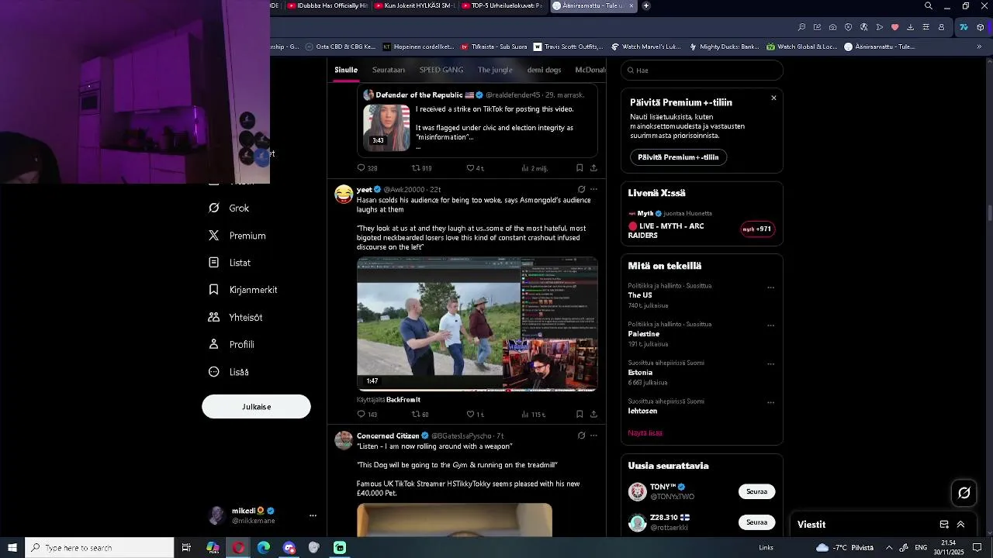Open Grok icon on Concerned Citizen post

[581, 436]
